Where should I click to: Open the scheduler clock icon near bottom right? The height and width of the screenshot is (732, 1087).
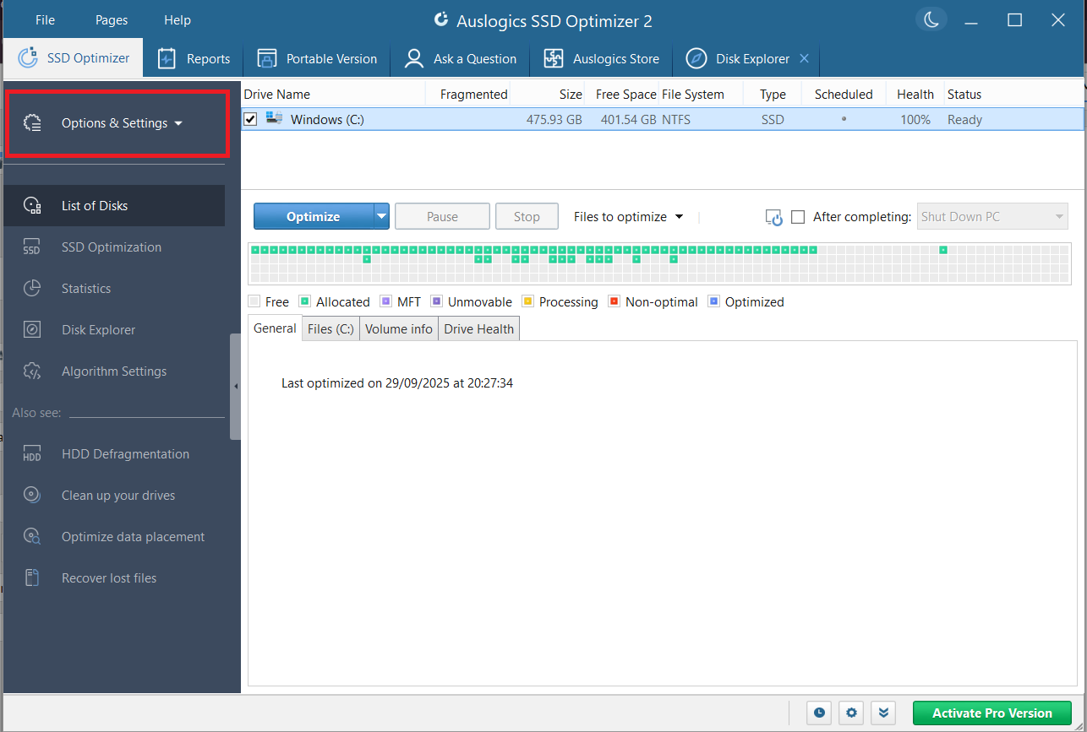pos(818,713)
